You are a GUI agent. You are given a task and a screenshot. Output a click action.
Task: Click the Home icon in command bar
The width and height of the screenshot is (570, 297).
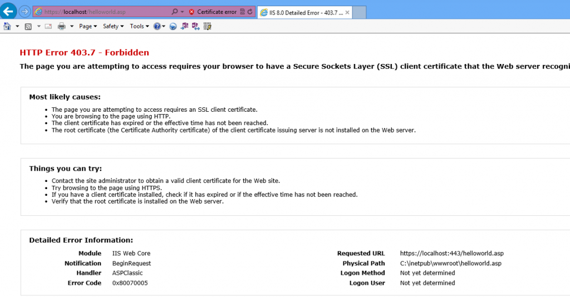pyautogui.click(x=7, y=26)
